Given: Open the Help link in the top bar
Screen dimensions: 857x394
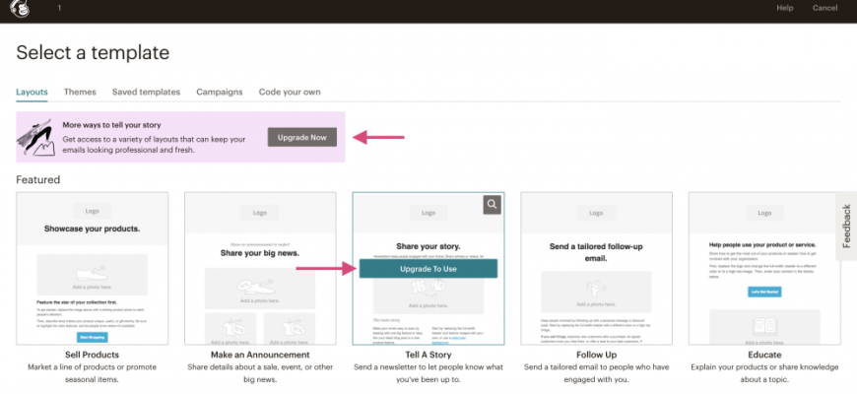Looking at the screenshot, I should point(784,8).
